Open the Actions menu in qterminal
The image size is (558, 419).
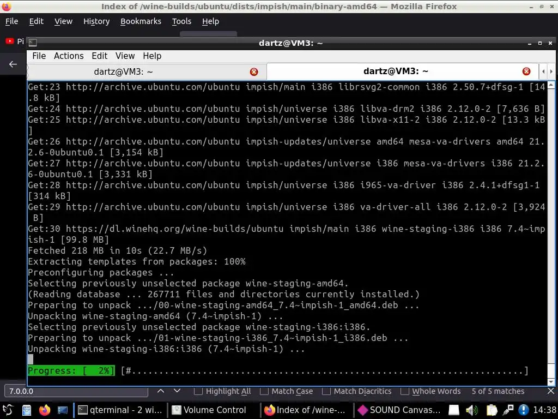tap(69, 56)
